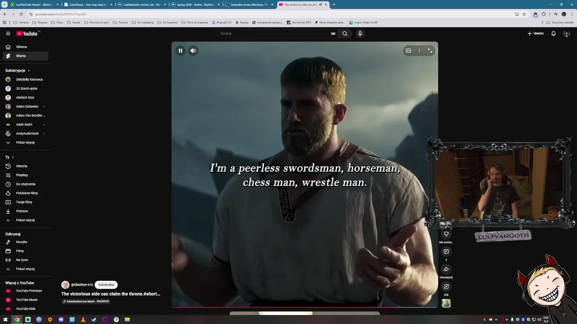Open Muzyka under Odkrywaj

[25, 242]
